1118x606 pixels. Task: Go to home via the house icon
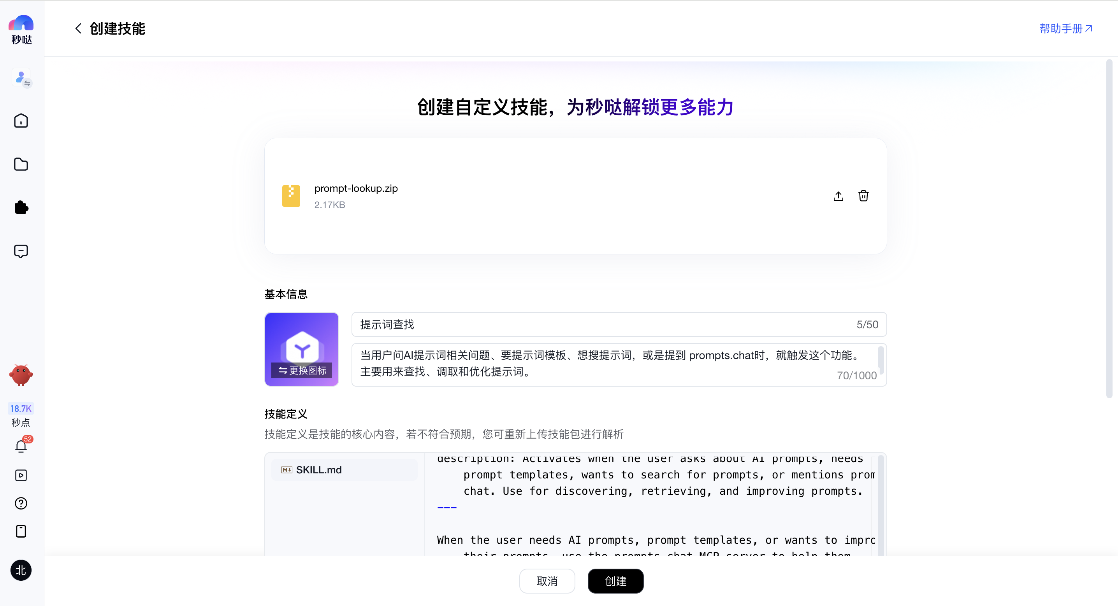pyautogui.click(x=21, y=121)
